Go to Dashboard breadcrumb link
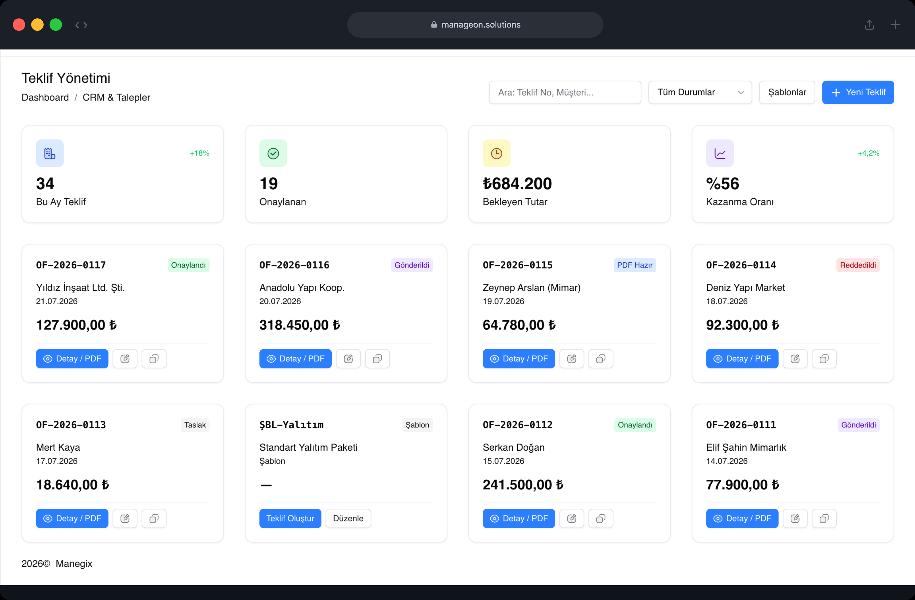 tap(45, 97)
